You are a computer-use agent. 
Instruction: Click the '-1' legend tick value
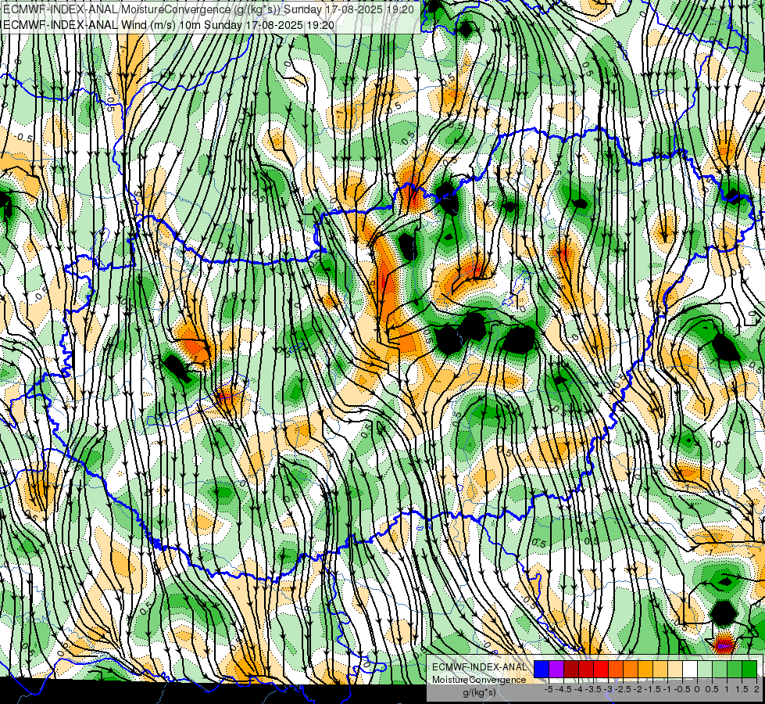(667, 689)
